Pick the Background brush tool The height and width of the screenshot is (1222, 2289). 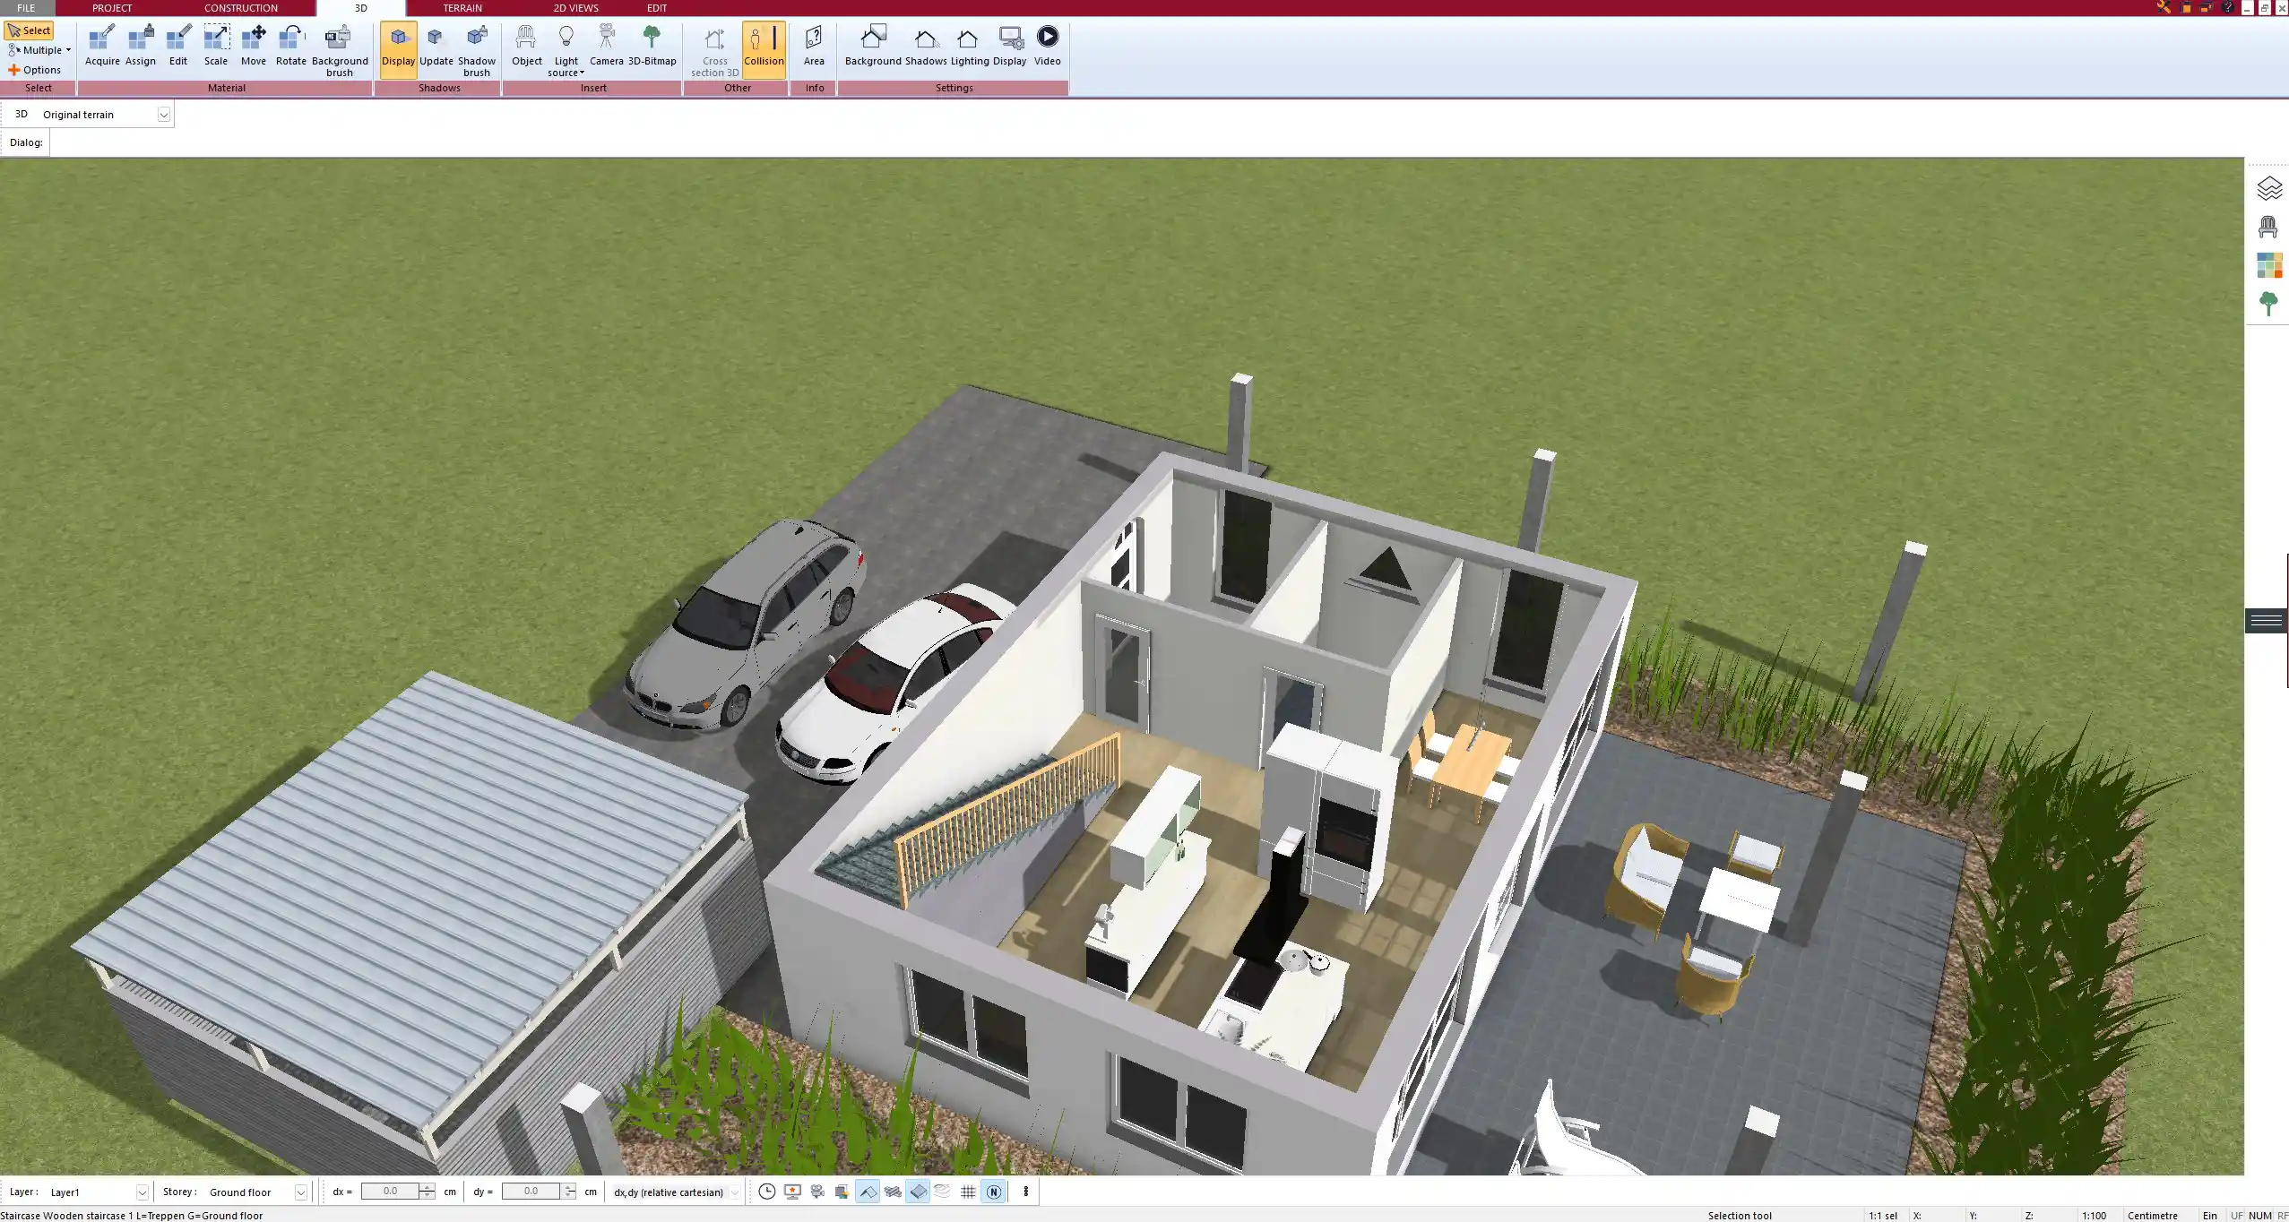[340, 51]
